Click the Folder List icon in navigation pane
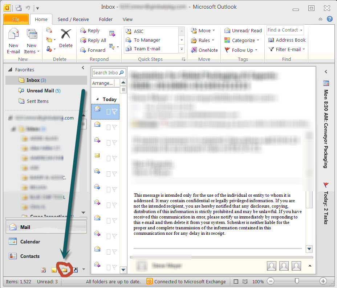 point(64,270)
